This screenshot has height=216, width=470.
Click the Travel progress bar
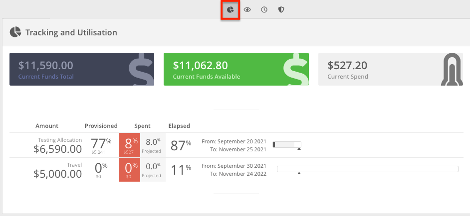pyautogui.click(x=368, y=169)
